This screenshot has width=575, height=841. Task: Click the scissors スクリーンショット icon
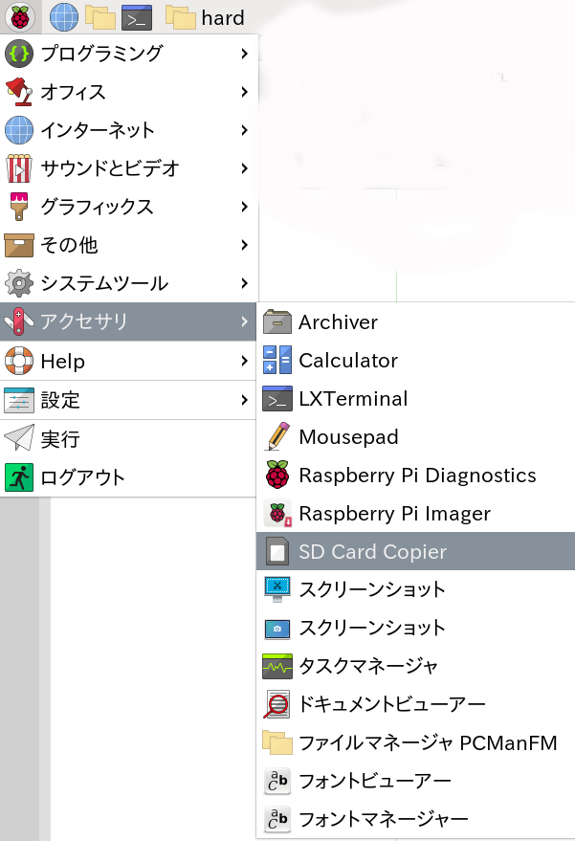[x=277, y=589]
